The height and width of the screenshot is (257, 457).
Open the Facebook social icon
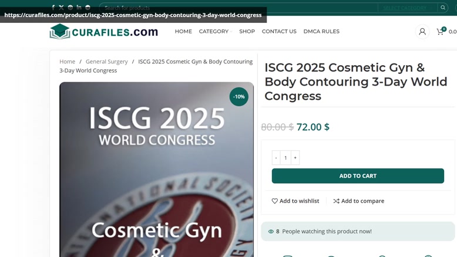click(x=53, y=8)
